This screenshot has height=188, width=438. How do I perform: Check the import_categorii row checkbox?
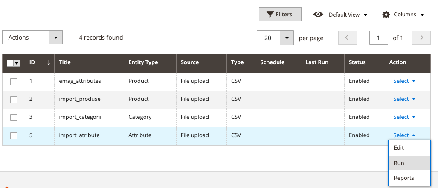[x=14, y=117]
